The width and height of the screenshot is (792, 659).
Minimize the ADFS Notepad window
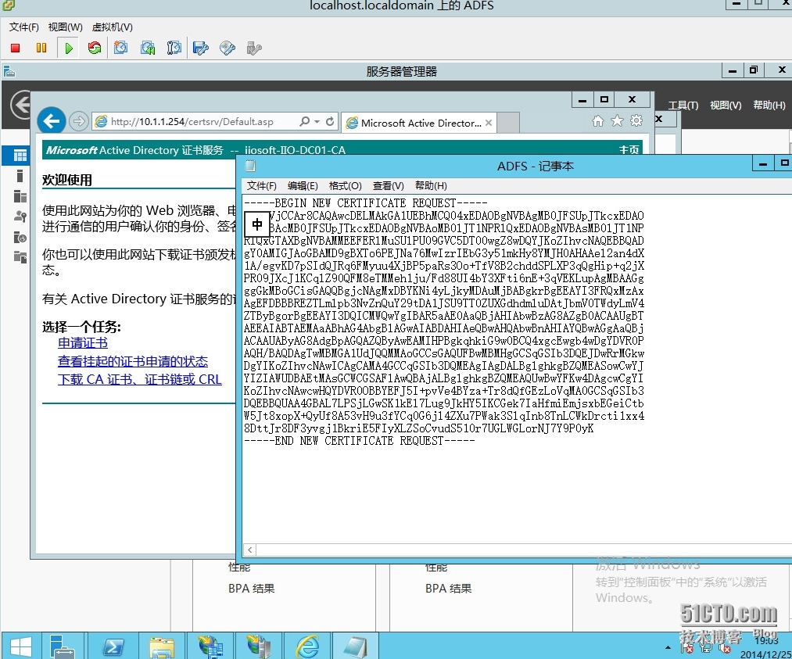pyautogui.click(x=763, y=163)
